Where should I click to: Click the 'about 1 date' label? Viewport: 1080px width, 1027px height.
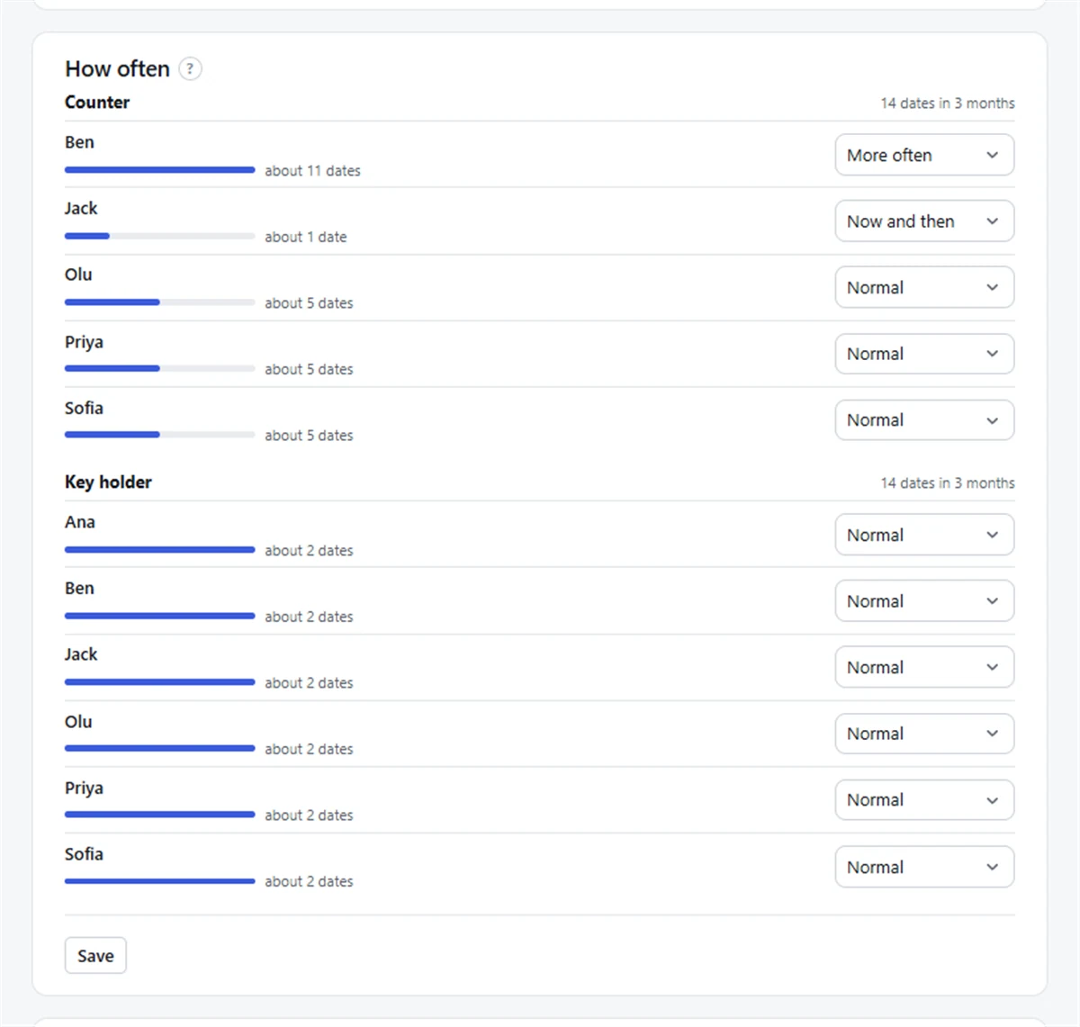pos(306,237)
